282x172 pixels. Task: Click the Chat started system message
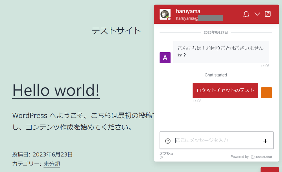[216, 75]
